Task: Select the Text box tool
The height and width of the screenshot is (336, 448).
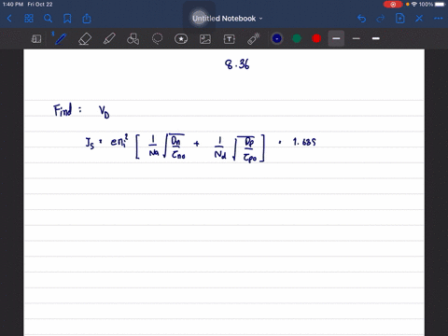Action: pos(230,39)
